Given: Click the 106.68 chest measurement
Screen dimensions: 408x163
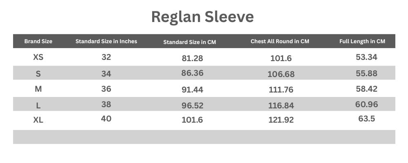Looking at the screenshot, I should pos(281,74).
